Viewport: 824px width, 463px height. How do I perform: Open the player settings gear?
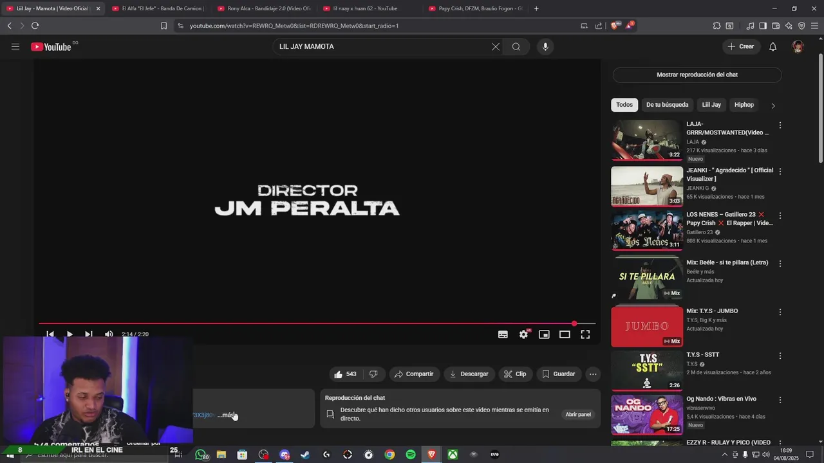click(524, 334)
